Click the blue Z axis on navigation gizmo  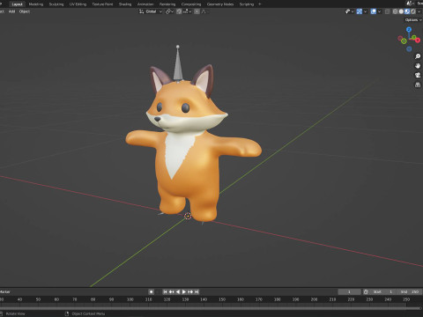click(409, 29)
